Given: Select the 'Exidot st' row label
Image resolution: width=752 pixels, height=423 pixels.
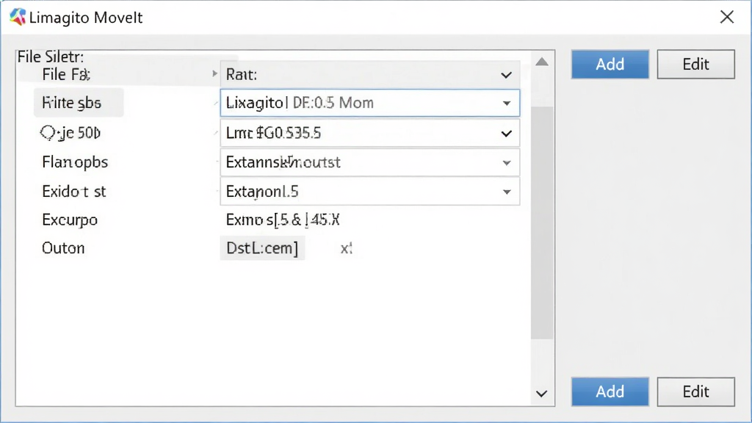Looking at the screenshot, I should tap(74, 192).
